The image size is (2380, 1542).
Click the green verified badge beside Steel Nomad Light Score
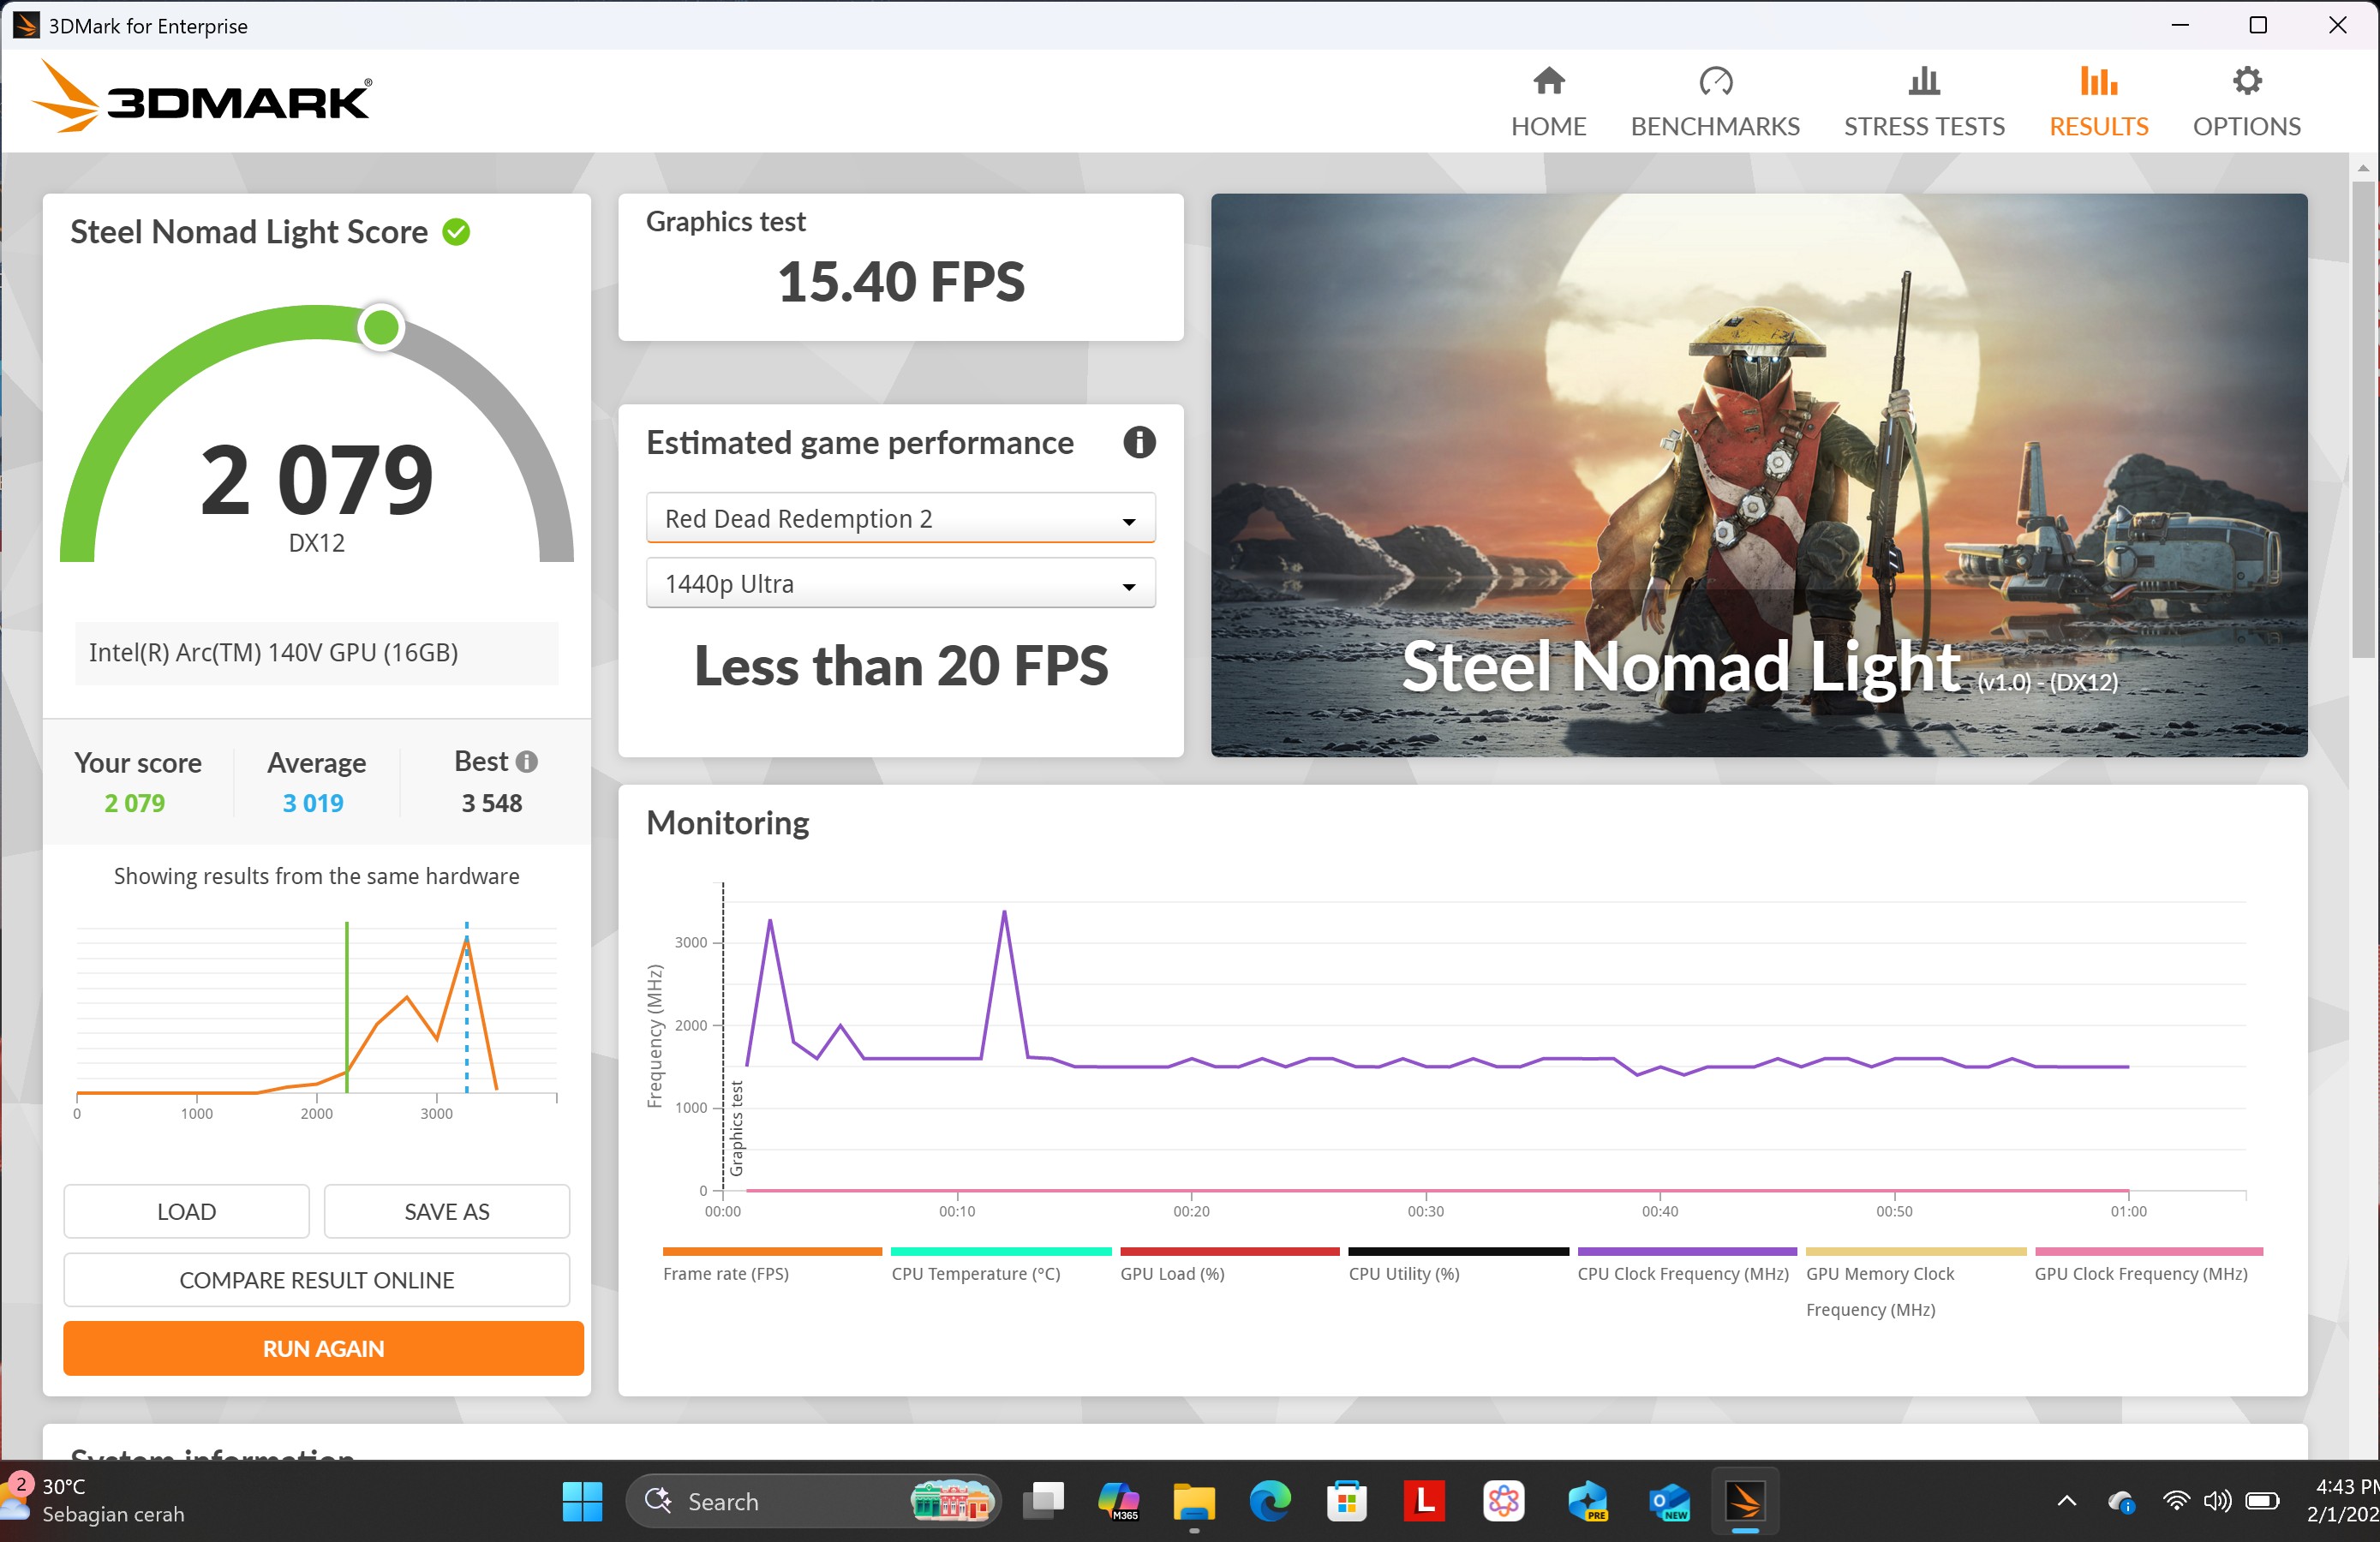(x=457, y=231)
